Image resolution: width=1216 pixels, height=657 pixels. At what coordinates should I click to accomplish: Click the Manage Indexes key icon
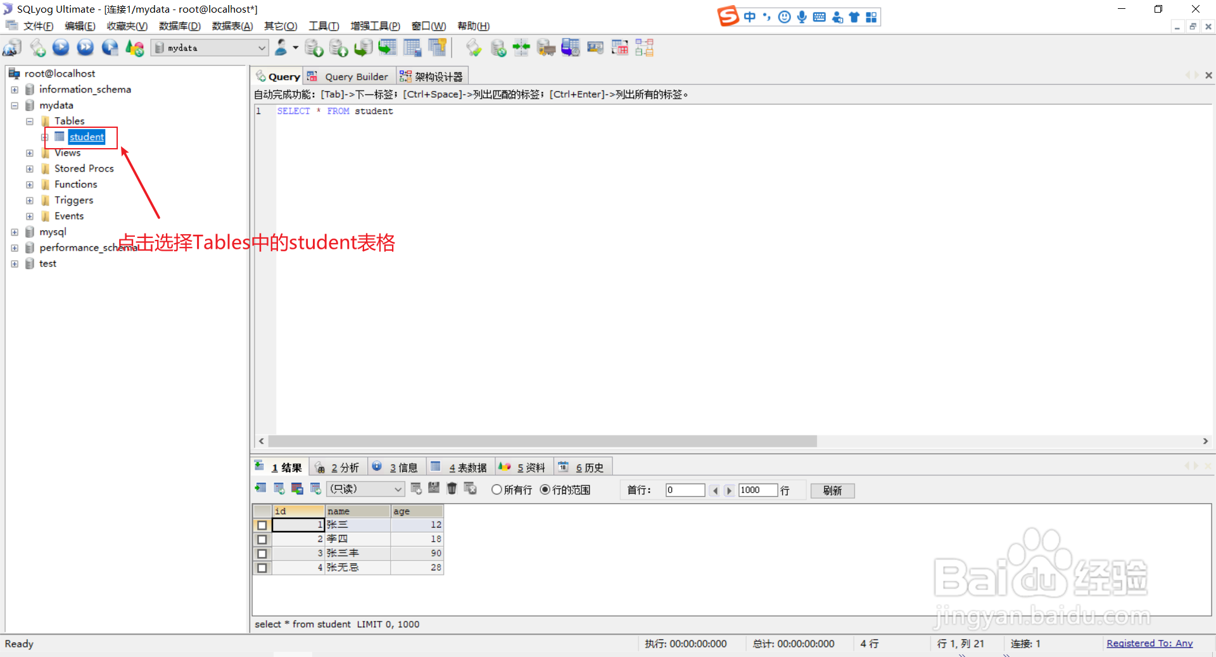[x=437, y=48]
